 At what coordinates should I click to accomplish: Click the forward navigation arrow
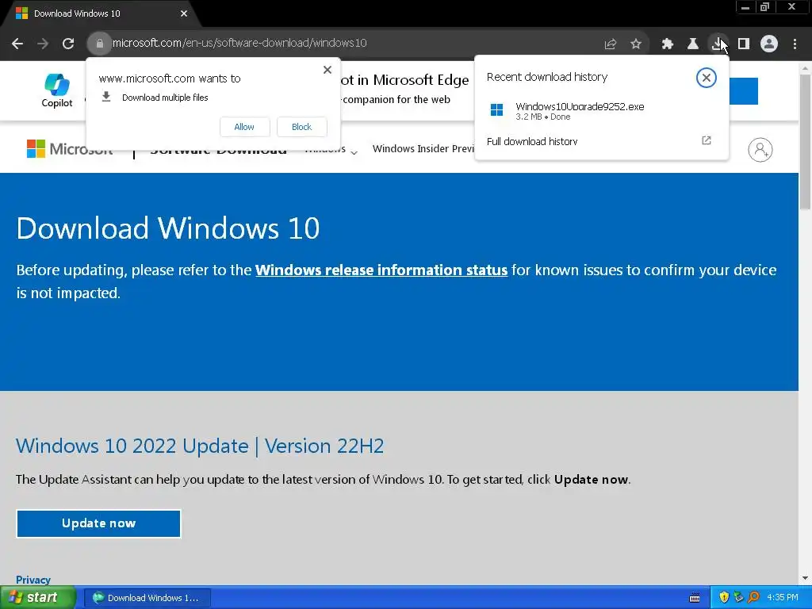click(43, 44)
